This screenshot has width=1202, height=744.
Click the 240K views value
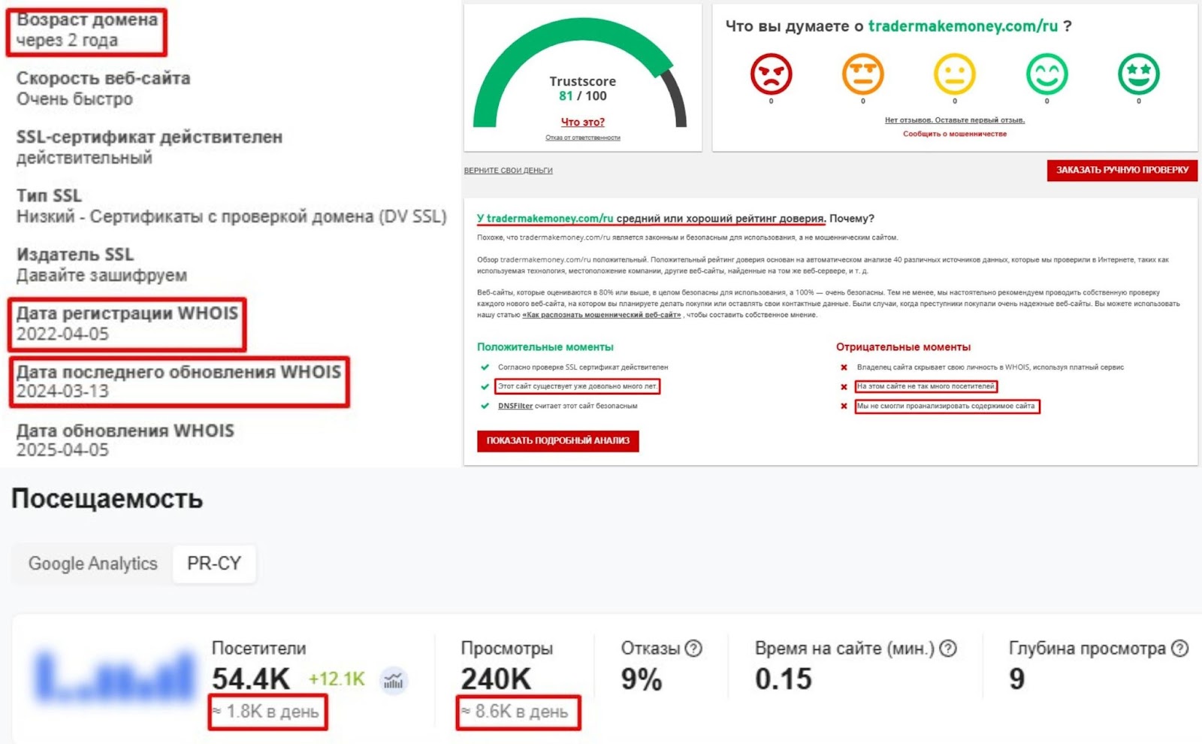click(496, 679)
